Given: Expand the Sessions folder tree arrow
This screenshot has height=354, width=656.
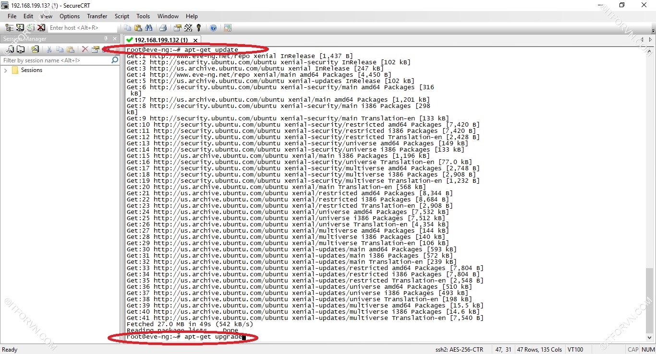Looking at the screenshot, I should [6, 71].
